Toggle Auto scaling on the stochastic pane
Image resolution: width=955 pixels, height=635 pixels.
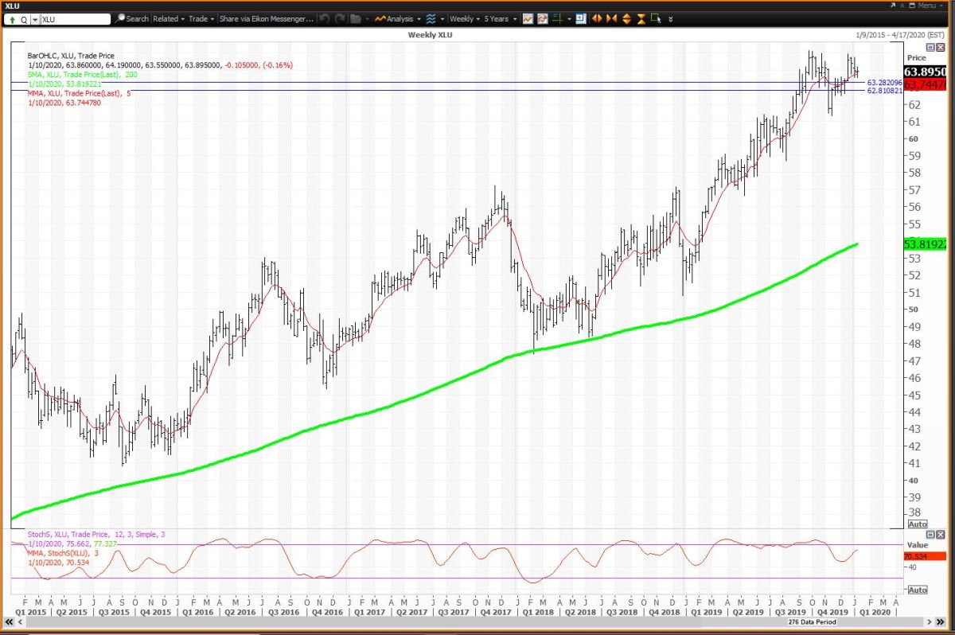[917, 590]
